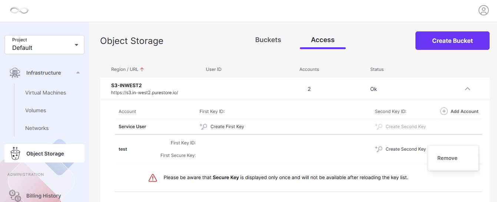Select the Access tab
The width and height of the screenshot is (497, 202).
click(323, 40)
